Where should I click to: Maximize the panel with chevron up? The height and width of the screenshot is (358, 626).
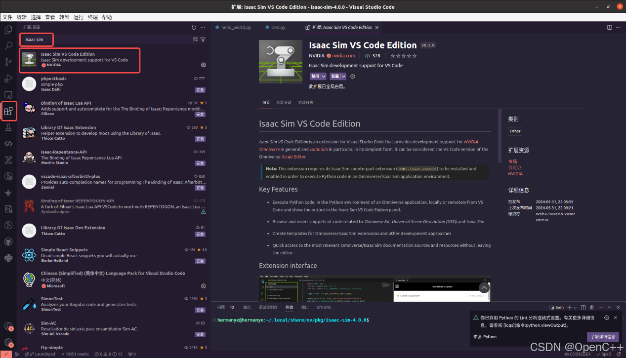[608, 307]
